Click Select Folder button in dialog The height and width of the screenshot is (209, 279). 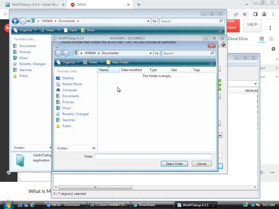[x=174, y=164]
